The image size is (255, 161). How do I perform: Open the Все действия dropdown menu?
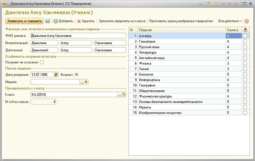coord(230,21)
